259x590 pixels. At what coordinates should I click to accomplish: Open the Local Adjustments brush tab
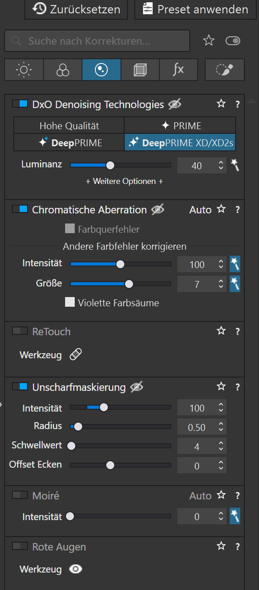(225, 70)
